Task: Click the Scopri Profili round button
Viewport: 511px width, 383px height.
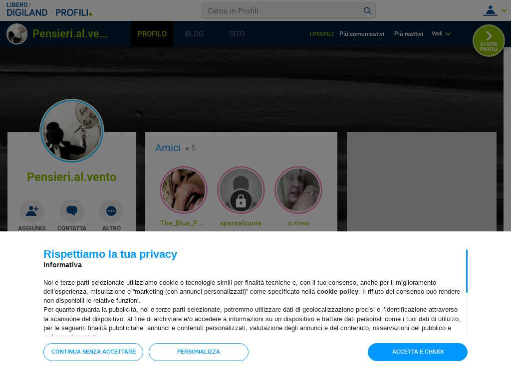Action: point(489,41)
